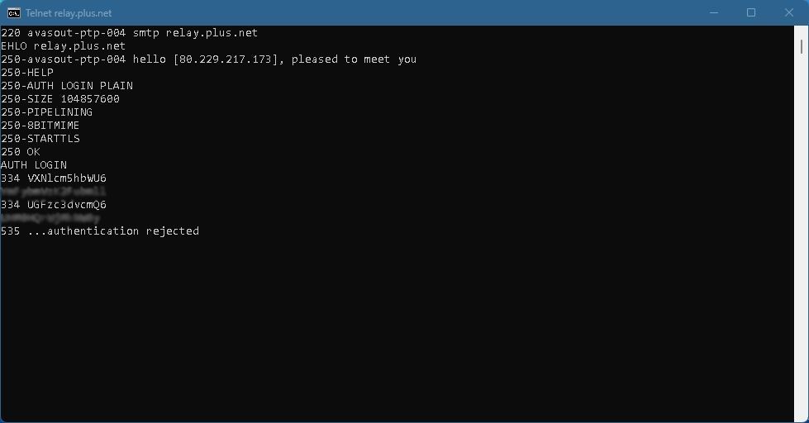809x423 pixels.
Task: Click the EHLO relay.plus.net command line
Action: point(63,46)
